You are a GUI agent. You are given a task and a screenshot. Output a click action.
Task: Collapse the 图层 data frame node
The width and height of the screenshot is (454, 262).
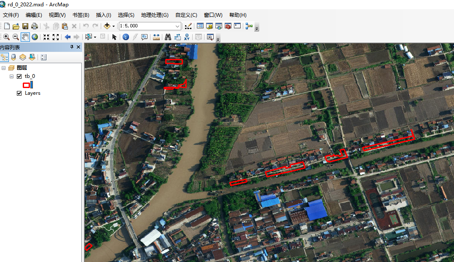pos(3,68)
